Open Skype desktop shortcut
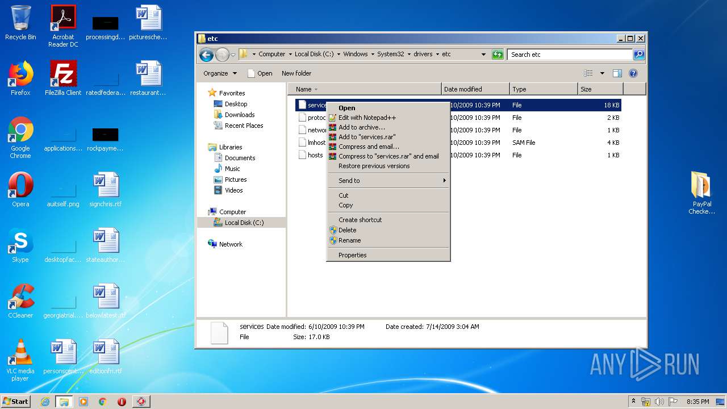 click(20, 245)
